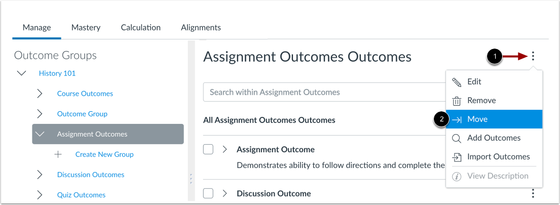The height and width of the screenshot is (205, 560).
Task: Check the Discussion Outcome checkbox
Action: [x=208, y=193]
